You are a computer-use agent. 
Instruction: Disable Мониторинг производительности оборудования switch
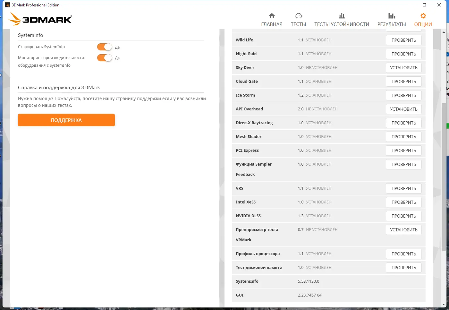pos(105,58)
